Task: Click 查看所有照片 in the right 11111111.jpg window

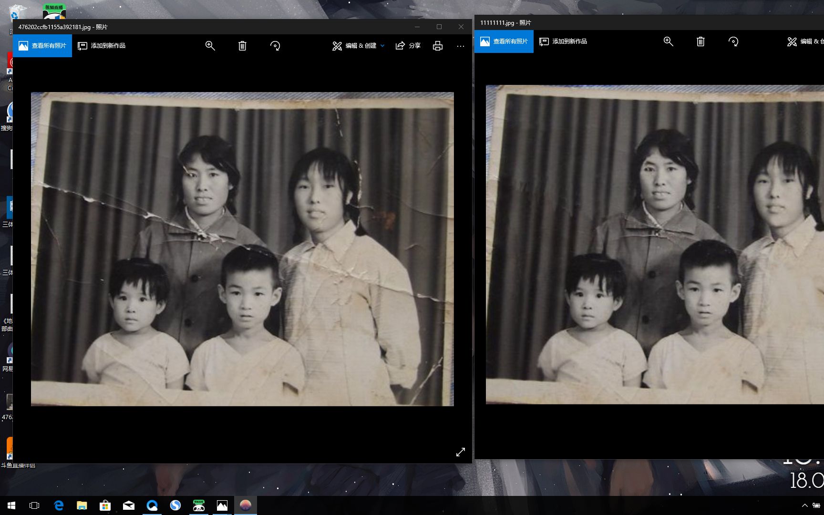Action: click(x=504, y=41)
